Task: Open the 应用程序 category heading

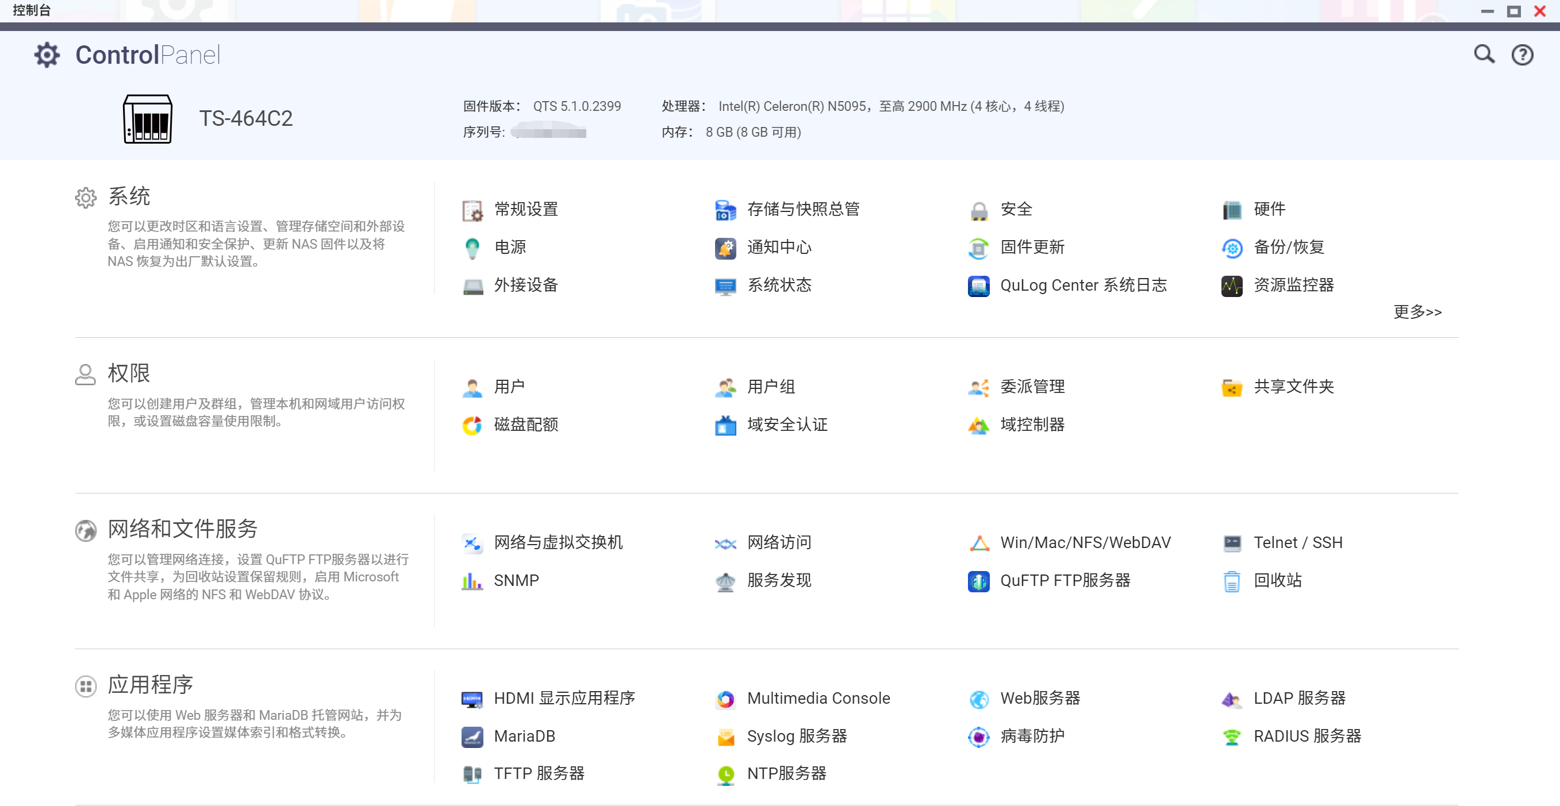Action: pyautogui.click(x=150, y=684)
